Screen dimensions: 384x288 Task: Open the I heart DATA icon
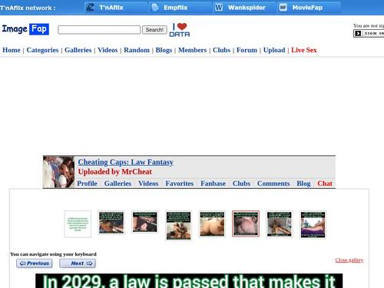click(x=180, y=30)
